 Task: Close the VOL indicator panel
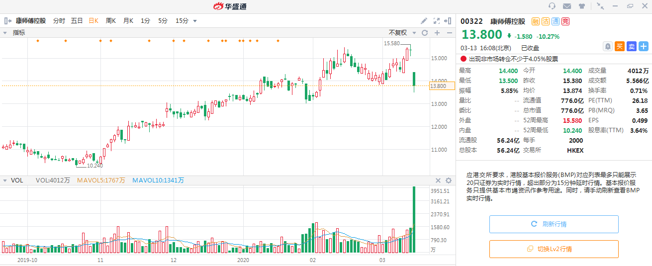click(x=438, y=180)
